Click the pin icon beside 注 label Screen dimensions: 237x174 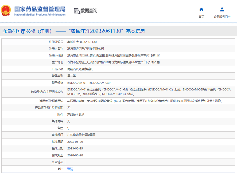[x=59, y=169]
